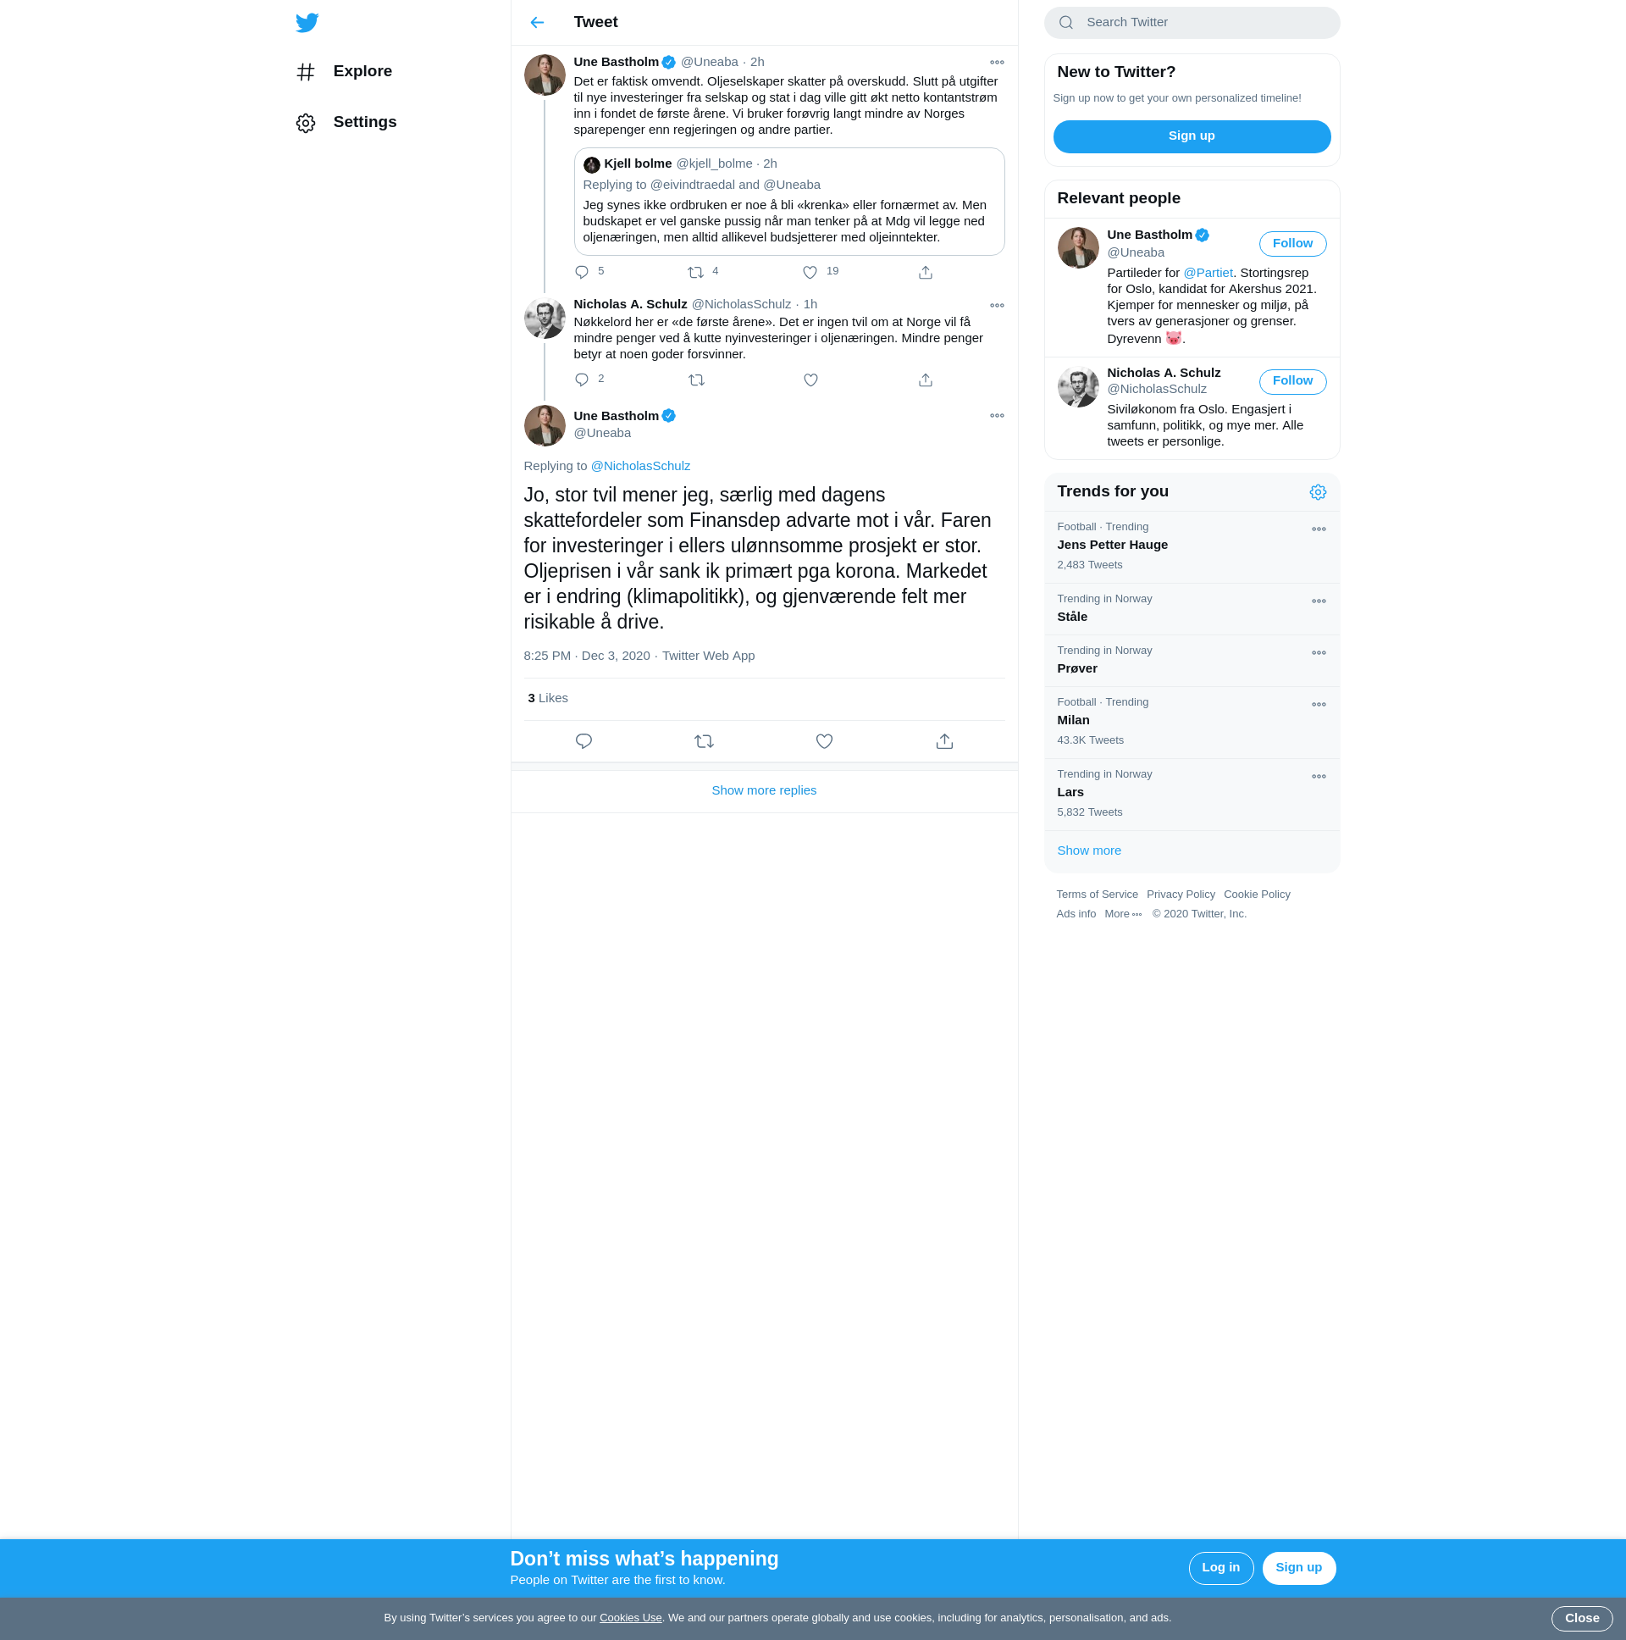Open the 3 Likes list

pos(547,699)
